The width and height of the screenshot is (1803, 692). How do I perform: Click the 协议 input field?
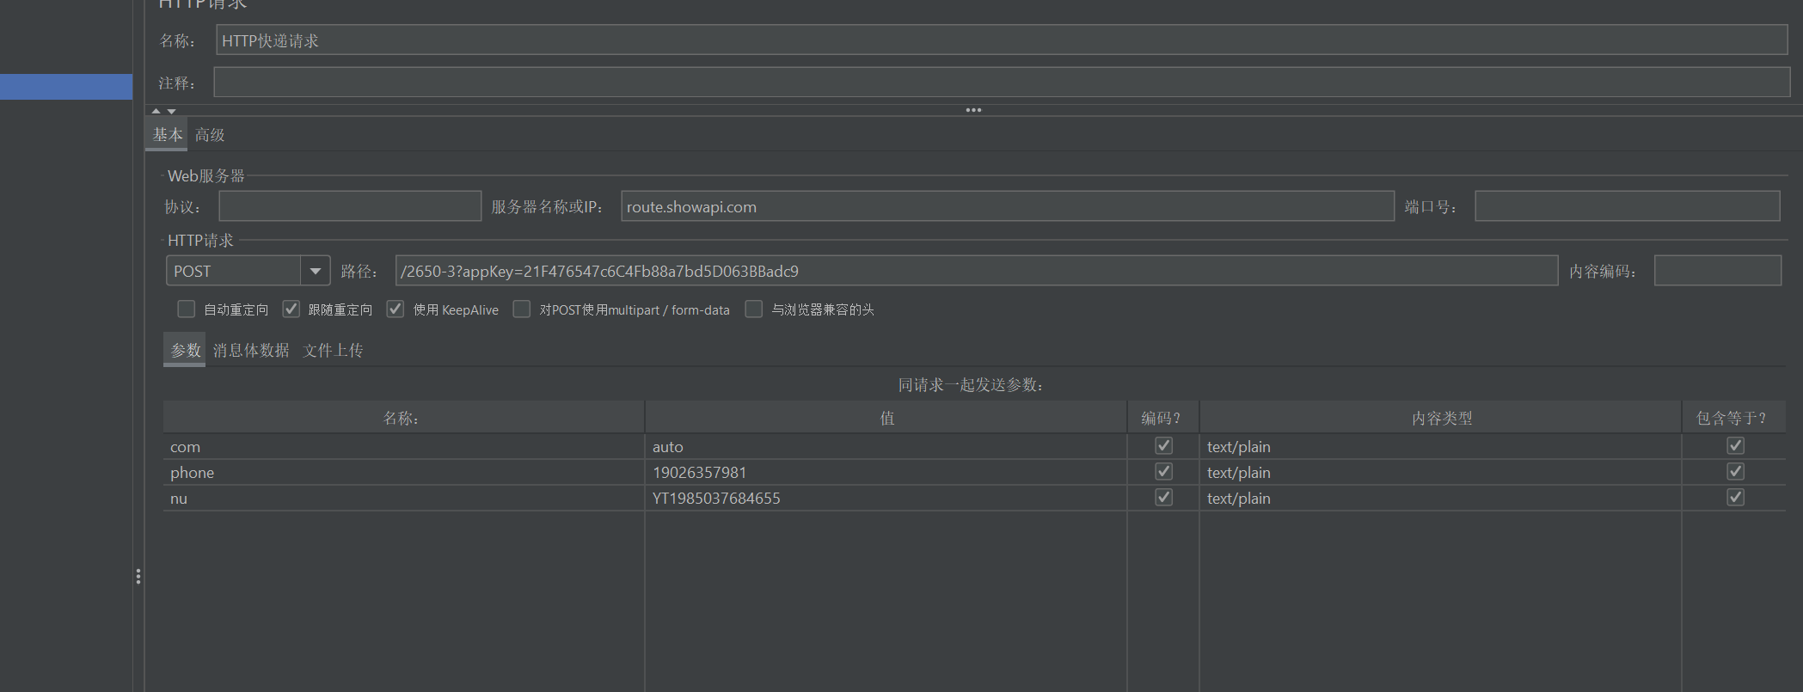350,206
